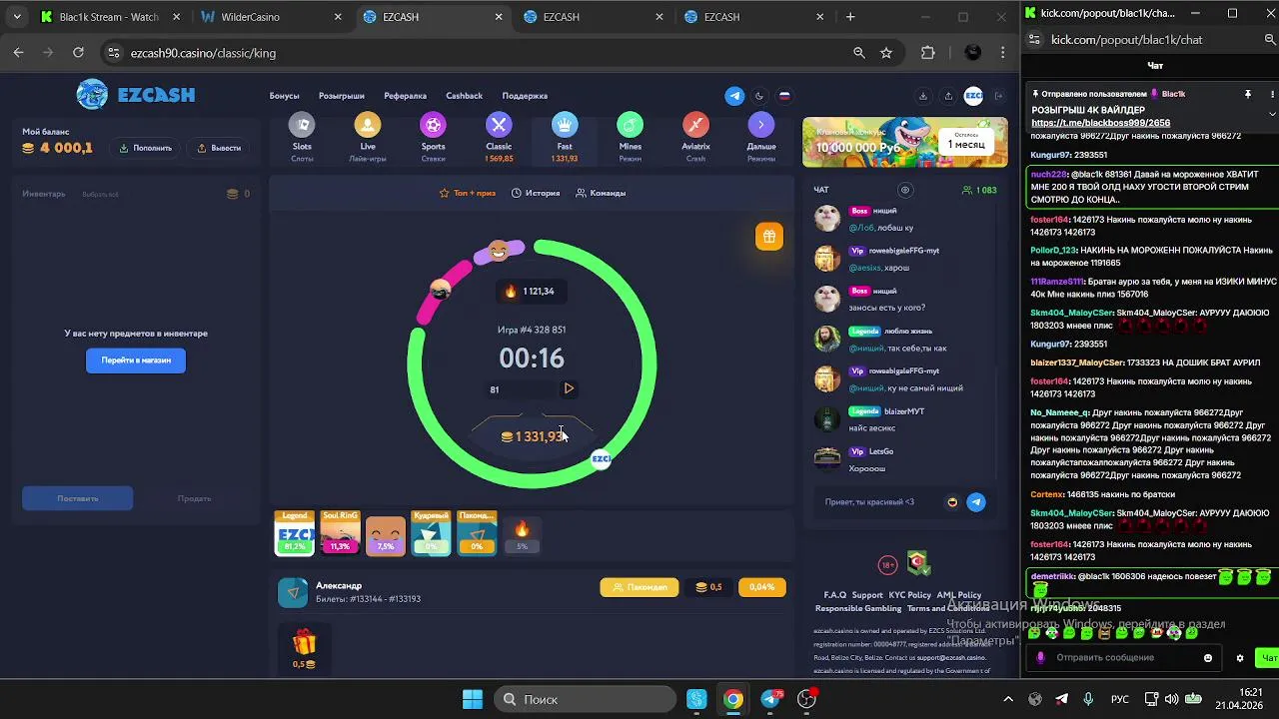Click the EZCASH logo
The width and height of the screenshot is (1279, 719).
tap(136, 95)
